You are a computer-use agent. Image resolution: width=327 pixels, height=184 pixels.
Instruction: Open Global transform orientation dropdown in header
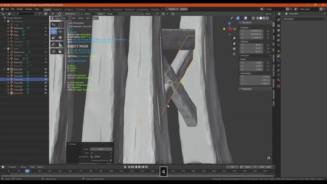click(x=148, y=14)
